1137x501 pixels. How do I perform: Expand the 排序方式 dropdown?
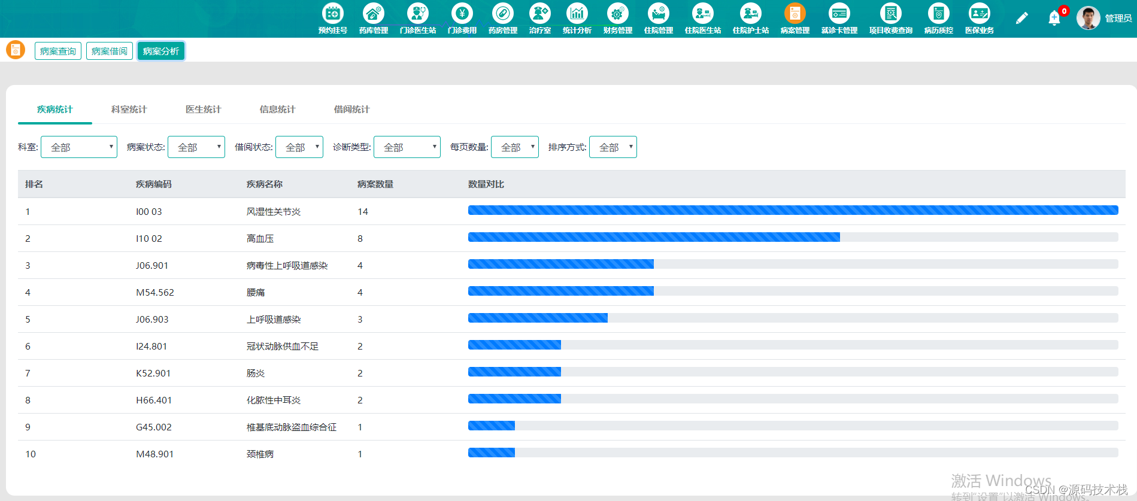pos(613,147)
